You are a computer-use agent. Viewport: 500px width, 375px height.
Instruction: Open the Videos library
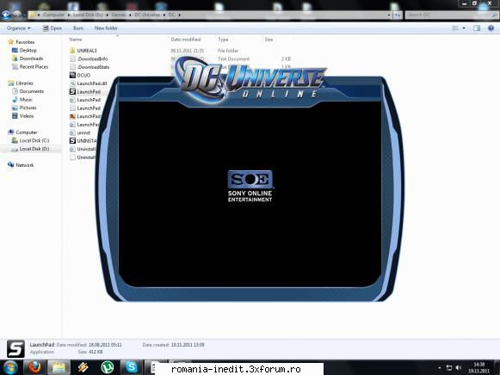(x=22, y=116)
